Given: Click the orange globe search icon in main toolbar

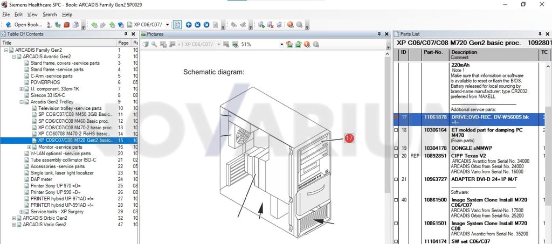Looking at the screenshot, I should click(x=290, y=25).
